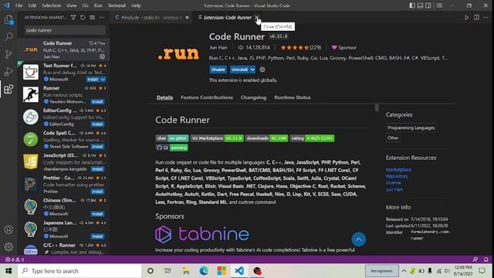This screenshot has height=278, width=494.
Task: Clear extensions search results icon
Action: point(92,17)
